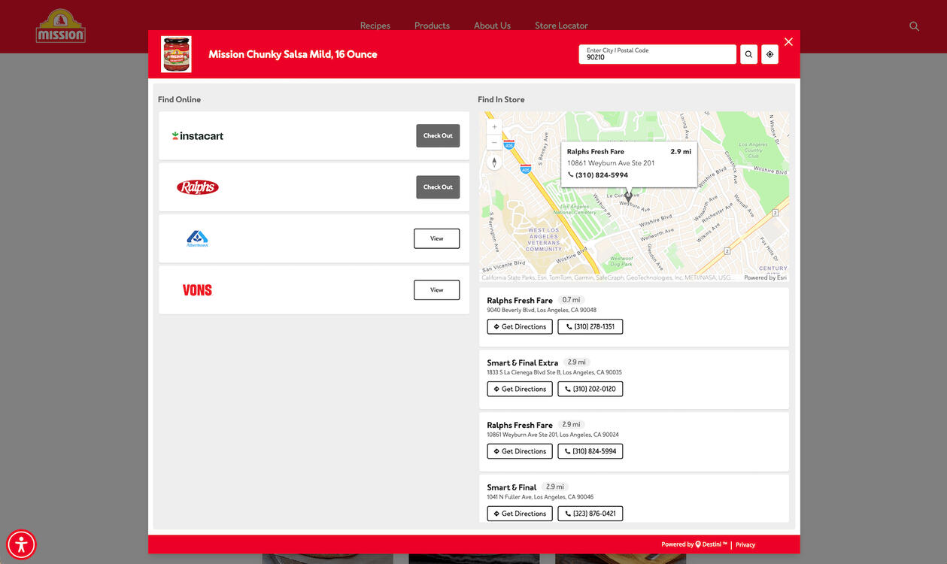Viewport: 947px width, 564px height.
Task: Click the 0.7 mi distance badge
Action: click(x=572, y=300)
